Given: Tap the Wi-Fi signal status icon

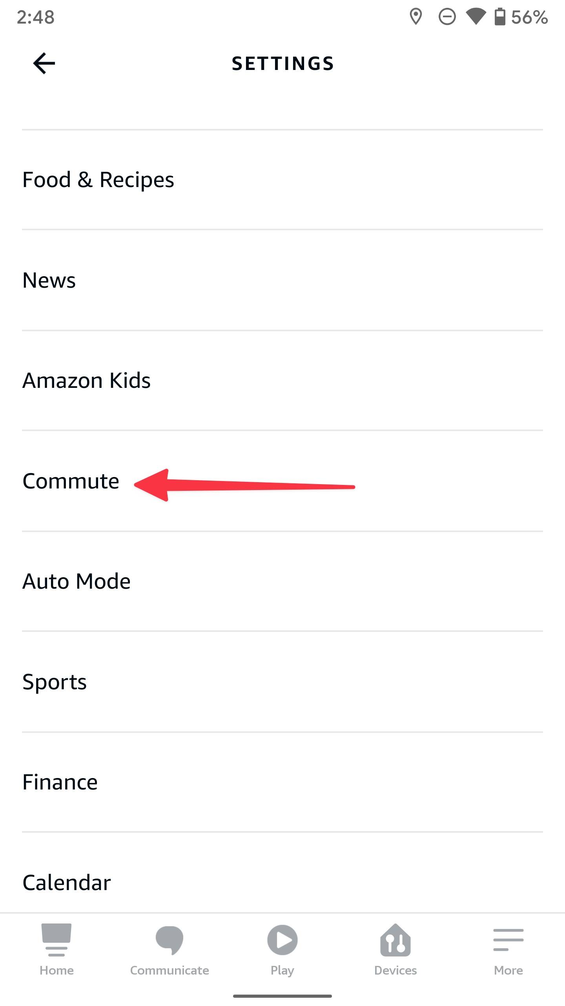Looking at the screenshot, I should 476,17.
